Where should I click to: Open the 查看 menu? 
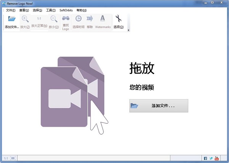24,10
